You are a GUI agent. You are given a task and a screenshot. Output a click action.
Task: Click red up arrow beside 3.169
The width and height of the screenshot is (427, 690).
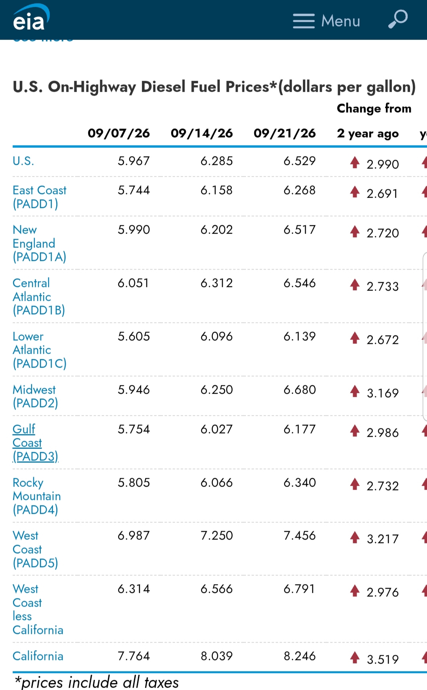point(355,391)
